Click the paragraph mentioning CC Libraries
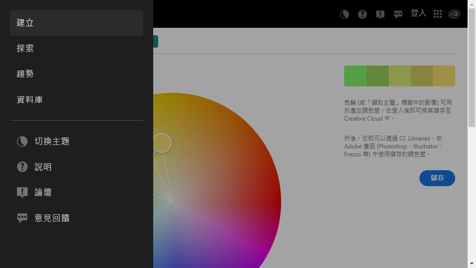The height and width of the screenshot is (268, 476). click(393, 146)
